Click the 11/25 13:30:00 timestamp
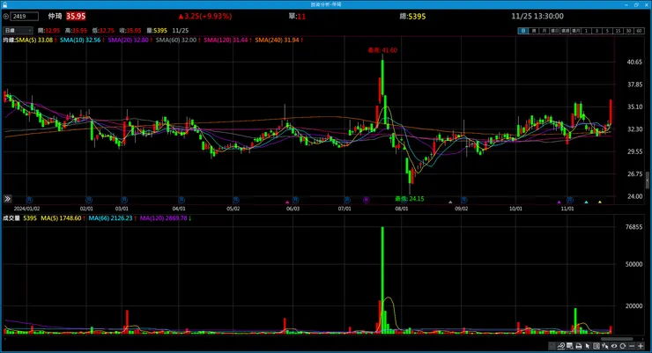The width and height of the screenshot is (652, 353). (537, 16)
